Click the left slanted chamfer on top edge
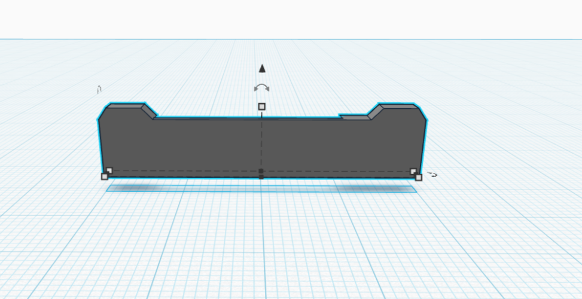The height and width of the screenshot is (299, 582). click(150, 110)
